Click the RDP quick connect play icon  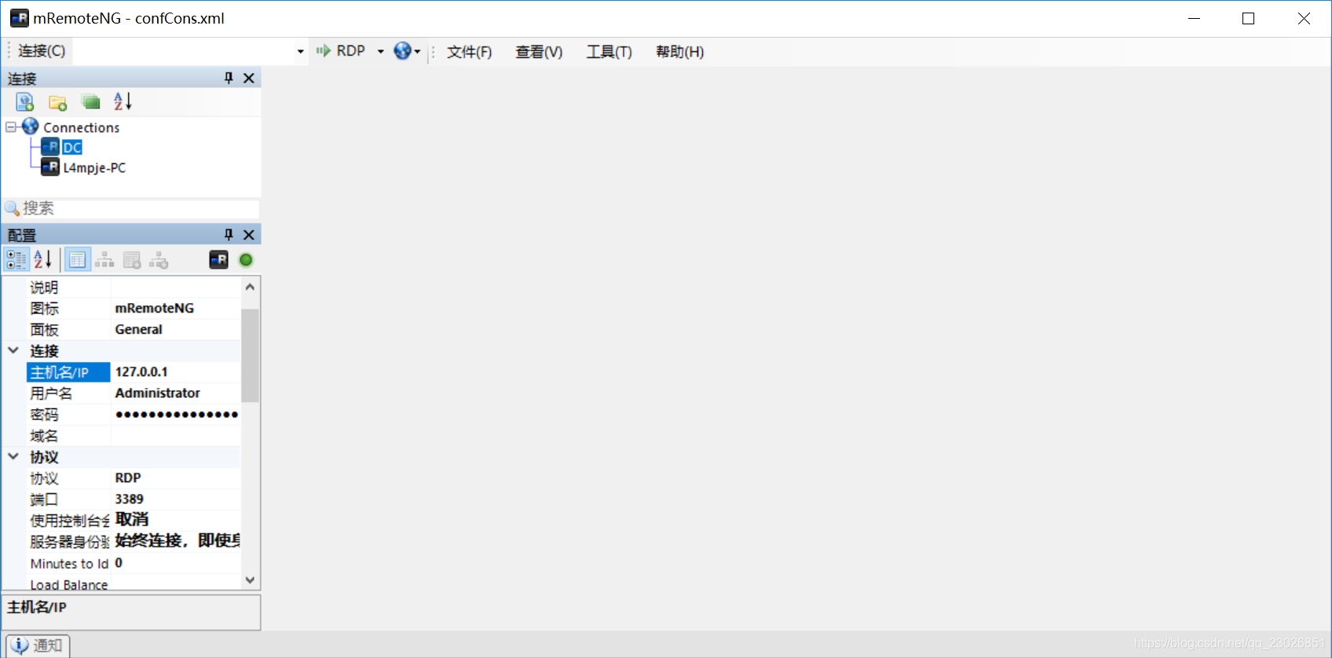323,51
